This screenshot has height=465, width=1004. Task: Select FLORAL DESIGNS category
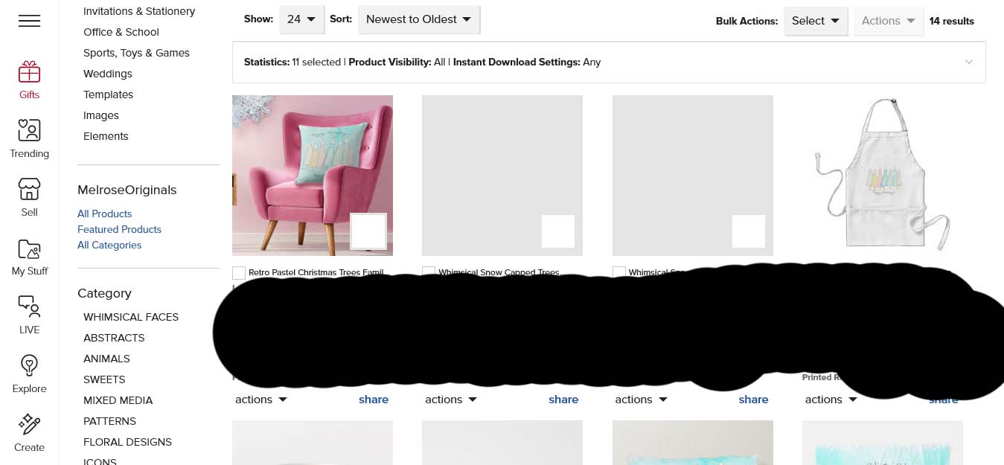(x=127, y=442)
